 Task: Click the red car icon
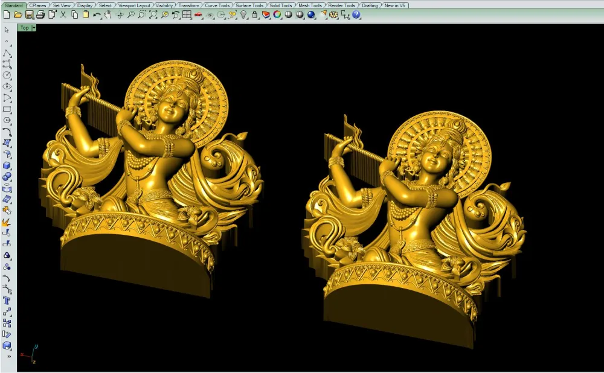pyautogui.click(x=198, y=14)
